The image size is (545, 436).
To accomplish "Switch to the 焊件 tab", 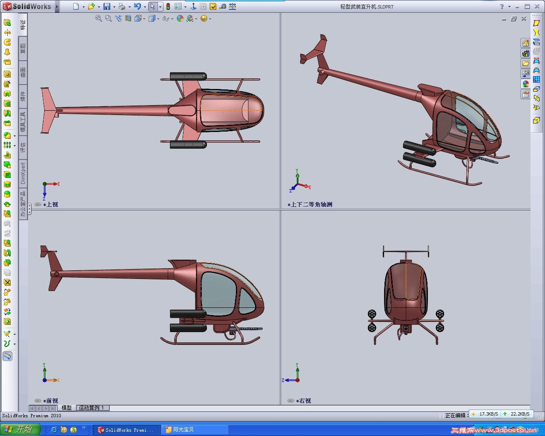I will tap(23, 96).
